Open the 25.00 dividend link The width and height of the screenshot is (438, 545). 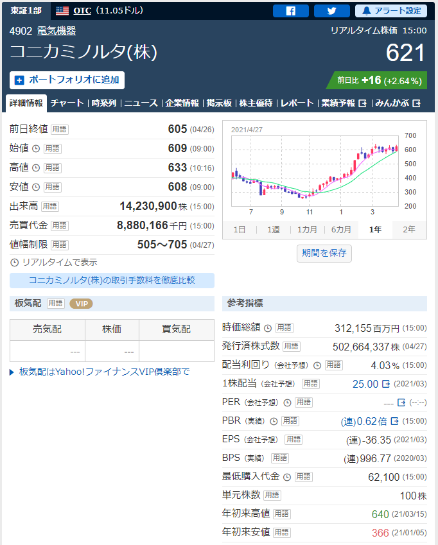point(365,384)
